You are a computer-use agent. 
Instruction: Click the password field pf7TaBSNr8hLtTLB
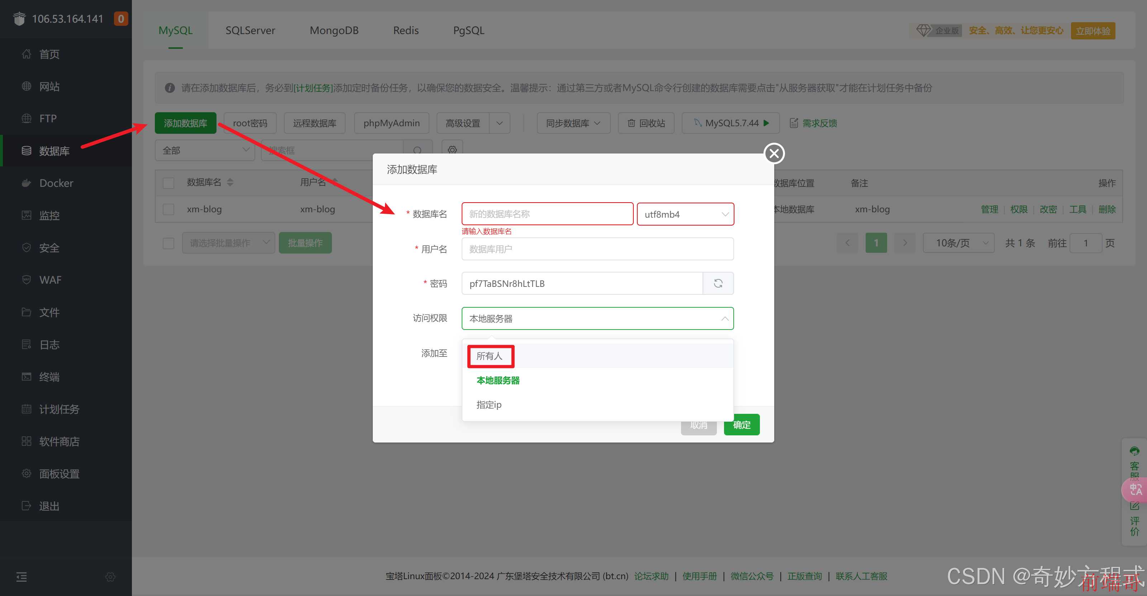(x=582, y=283)
